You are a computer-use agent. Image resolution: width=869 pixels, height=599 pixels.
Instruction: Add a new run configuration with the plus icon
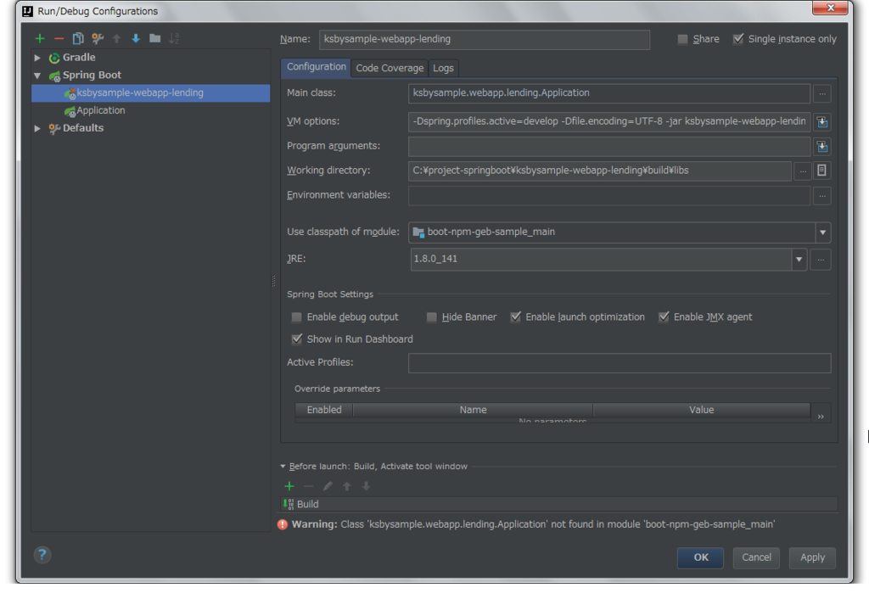[x=40, y=38]
